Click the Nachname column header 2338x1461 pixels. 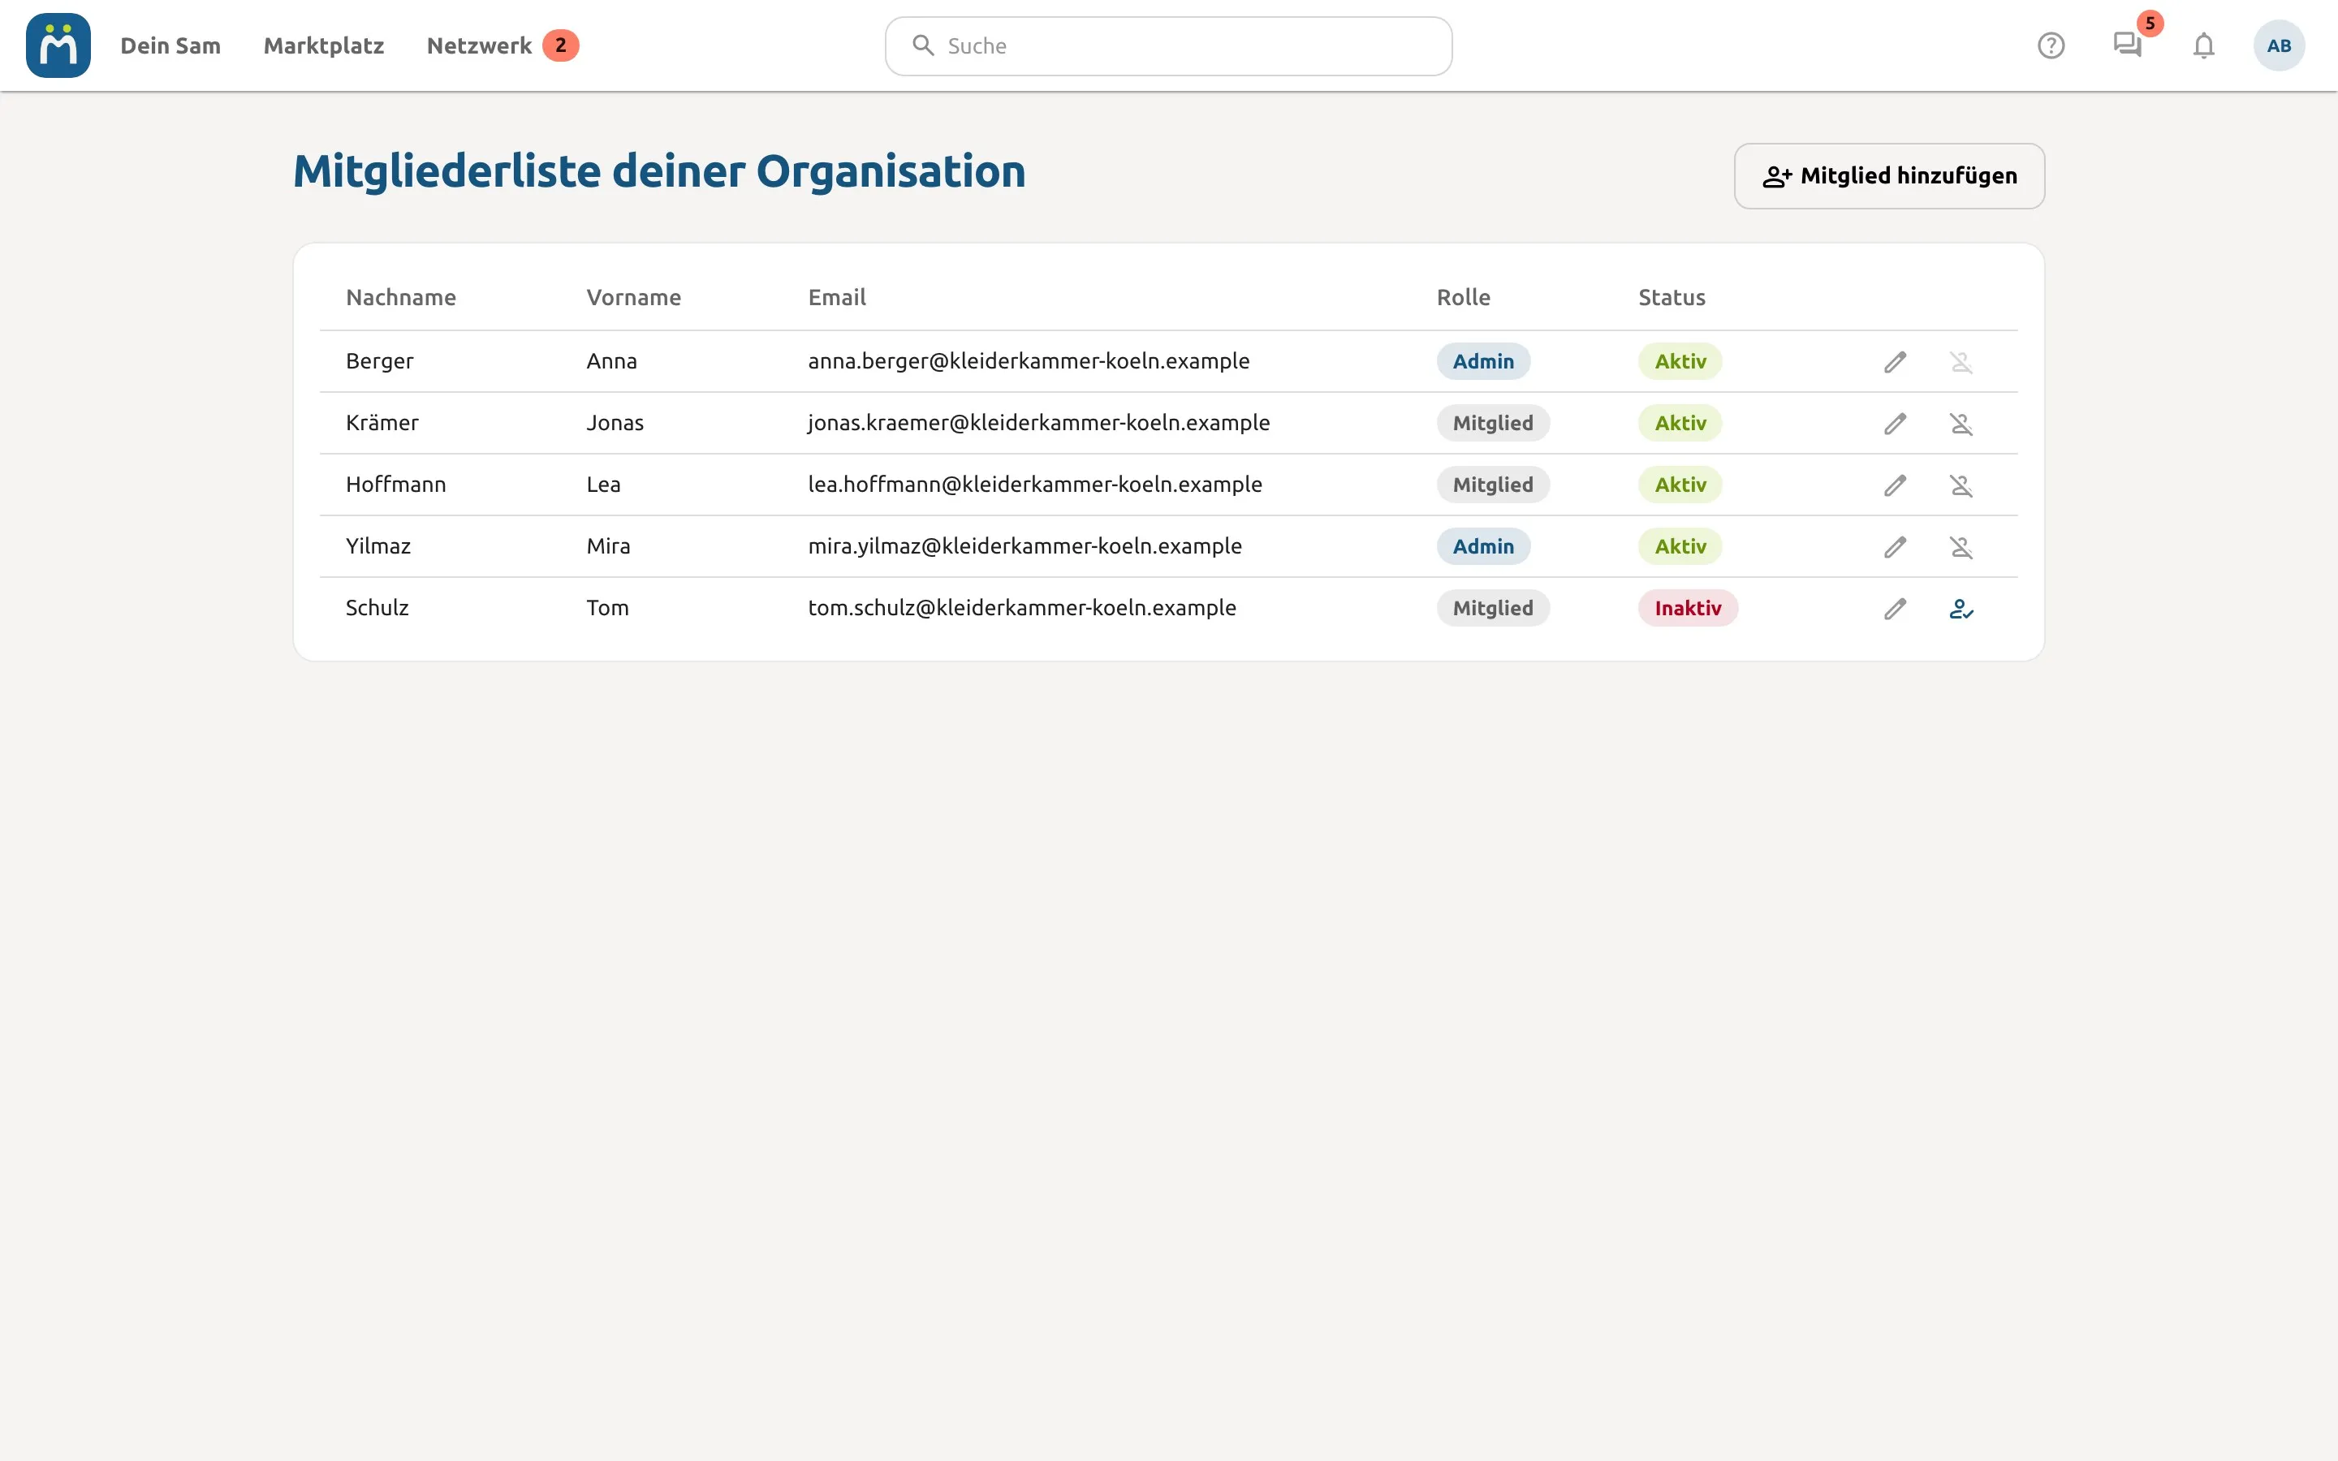[x=401, y=298]
